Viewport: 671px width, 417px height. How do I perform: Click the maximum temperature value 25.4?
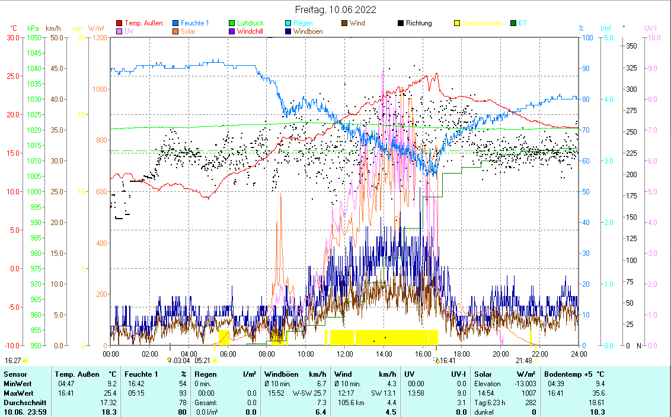tap(110, 393)
